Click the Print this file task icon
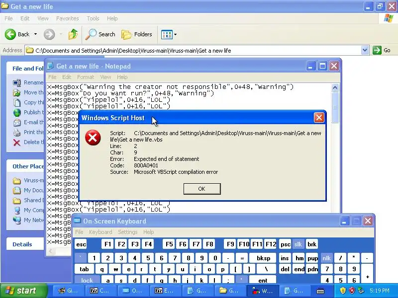The image size is (398, 298). (x=17, y=132)
